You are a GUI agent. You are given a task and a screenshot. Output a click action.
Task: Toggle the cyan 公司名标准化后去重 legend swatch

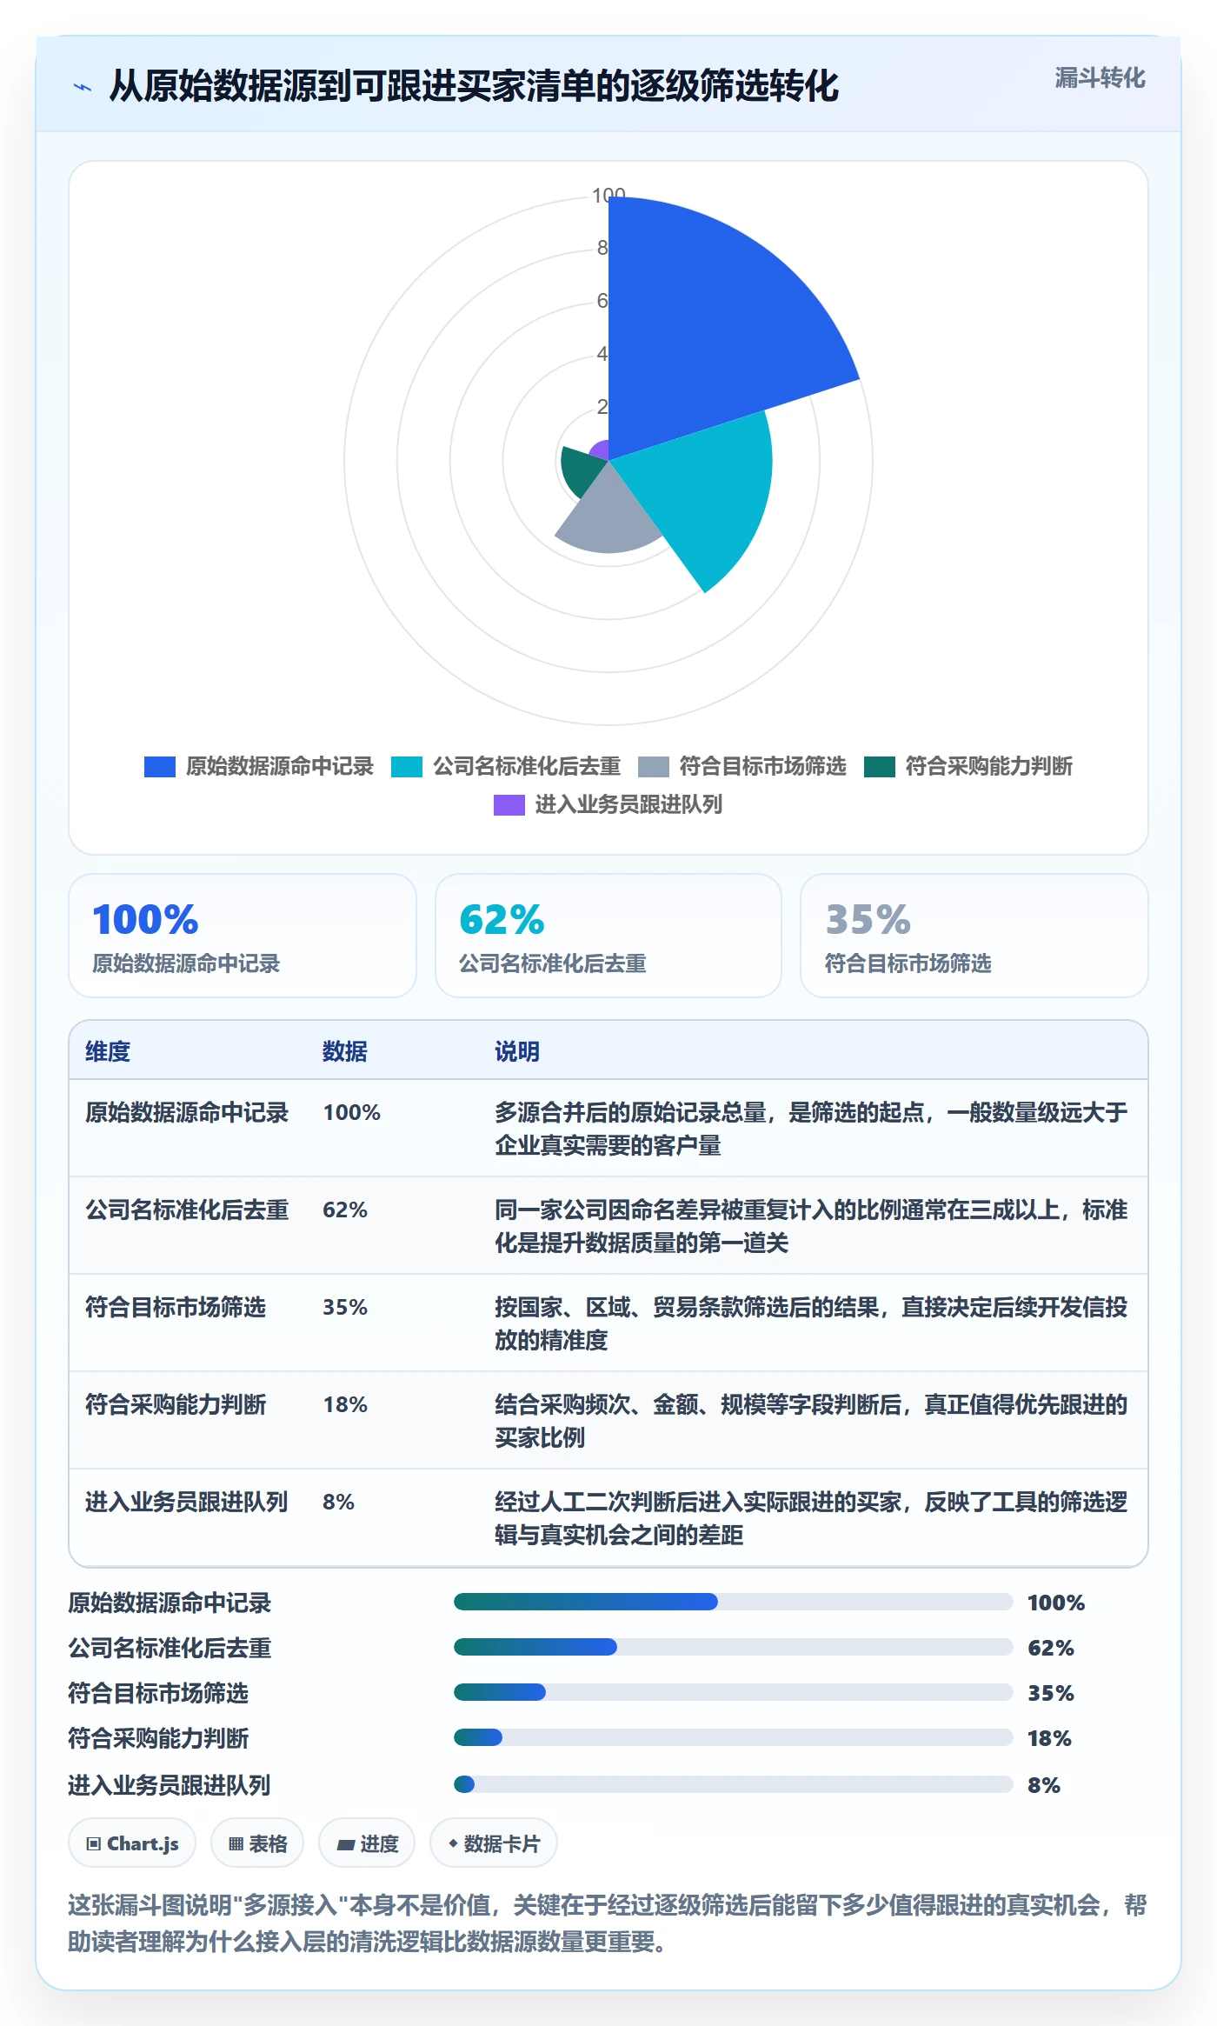click(407, 767)
